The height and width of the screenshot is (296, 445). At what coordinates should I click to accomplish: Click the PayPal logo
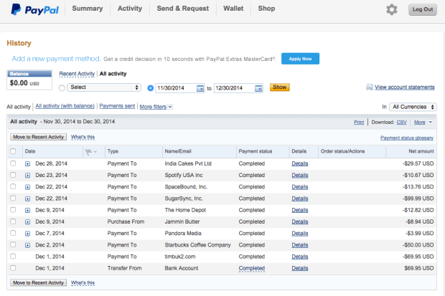(34, 9)
